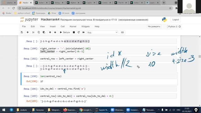
Task: Click output value 37
Action: pos(42,81)
